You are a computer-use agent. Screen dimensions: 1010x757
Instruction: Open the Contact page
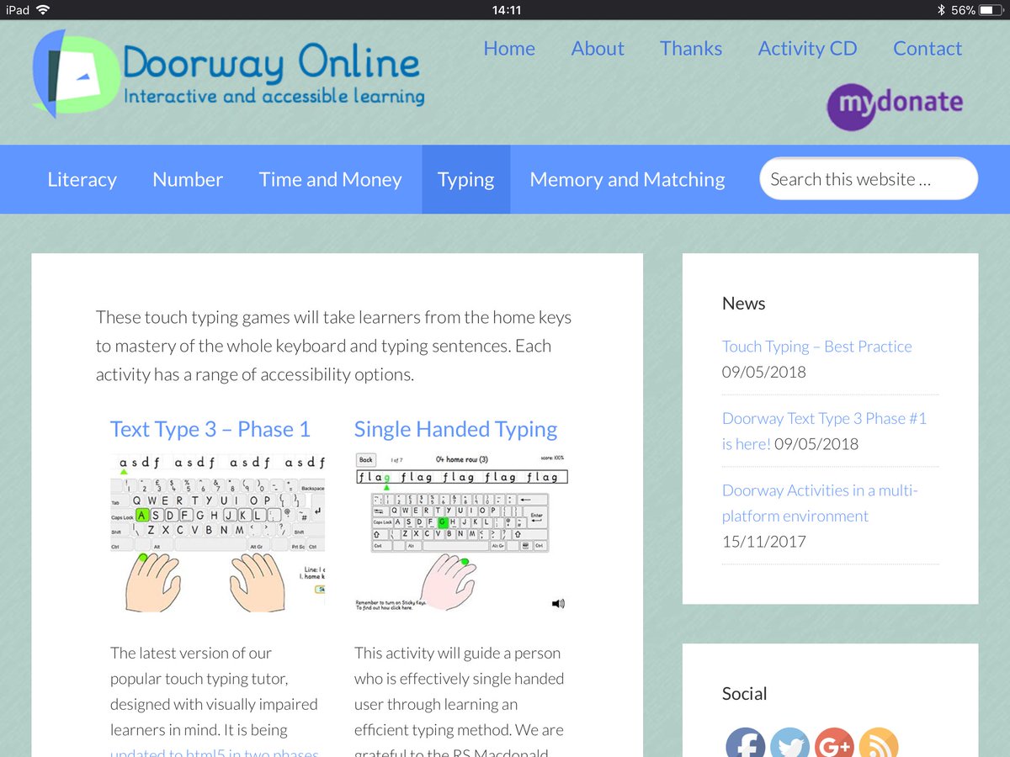pyautogui.click(x=928, y=49)
